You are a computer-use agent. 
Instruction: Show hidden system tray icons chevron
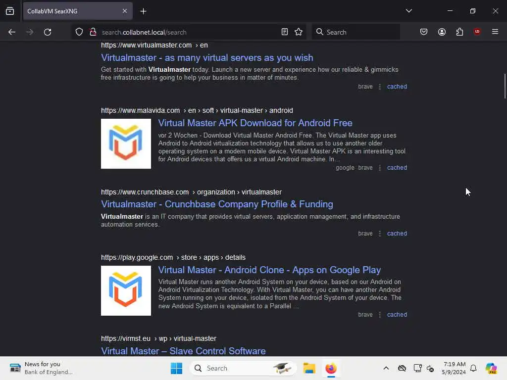pos(386,368)
